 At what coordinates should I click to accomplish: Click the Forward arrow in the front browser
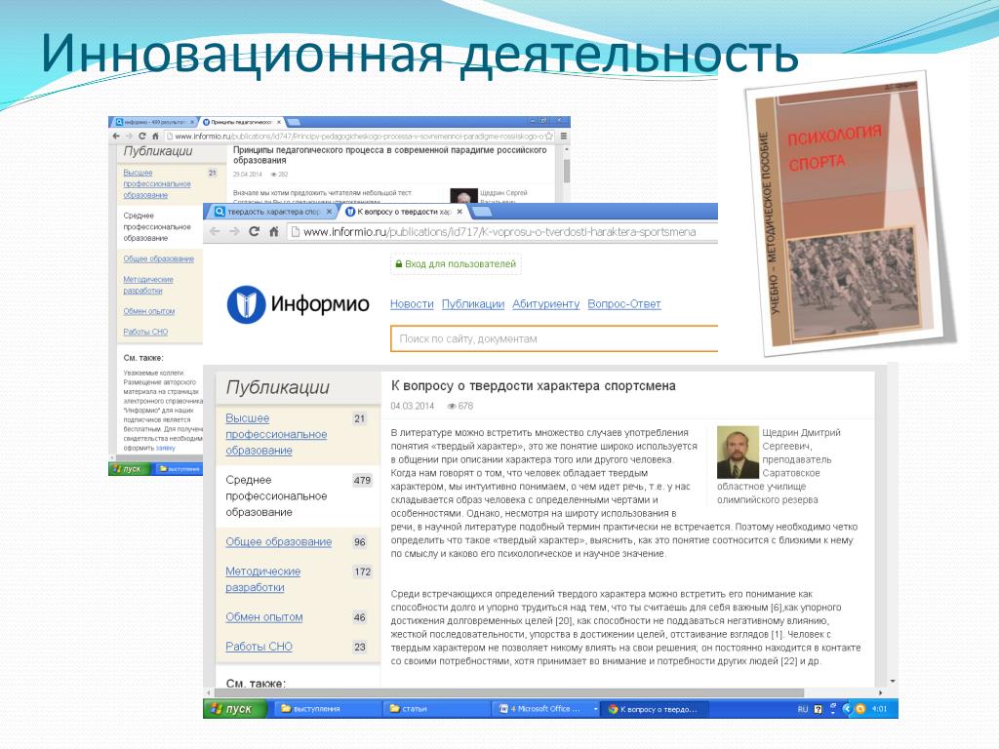[x=234, y=232]
